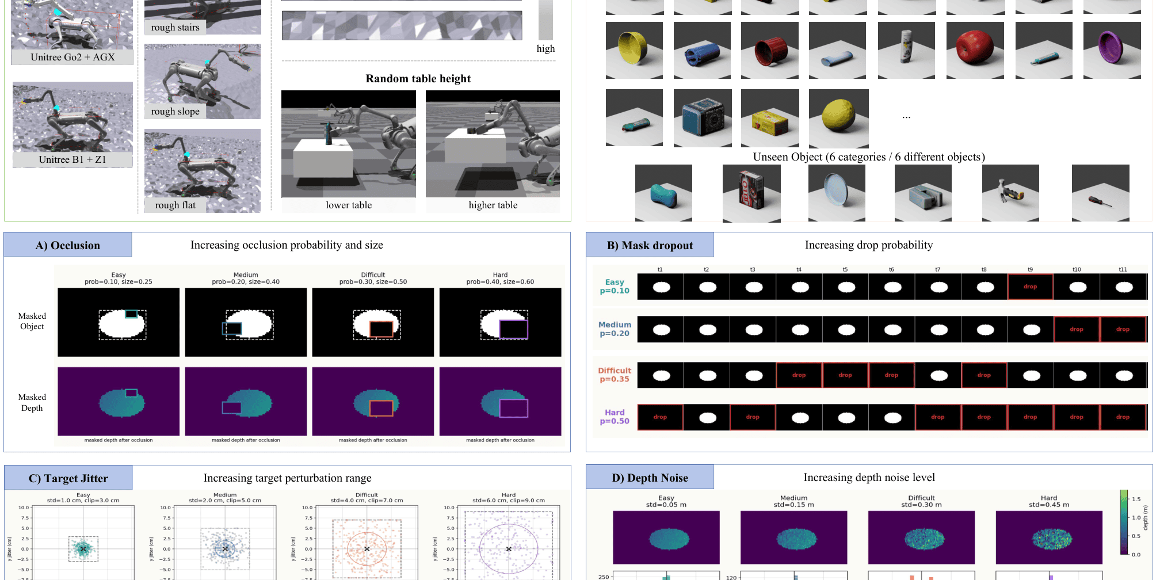The image size is (1160, 580).
Task: Open the 'rough flat' terrain image
Action: 203,171
